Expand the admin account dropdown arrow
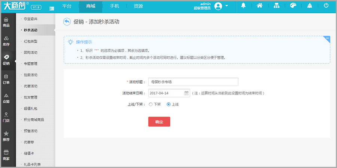Image resolution: width=337 pixels, height=168 pixels. [x=227, y=6]
